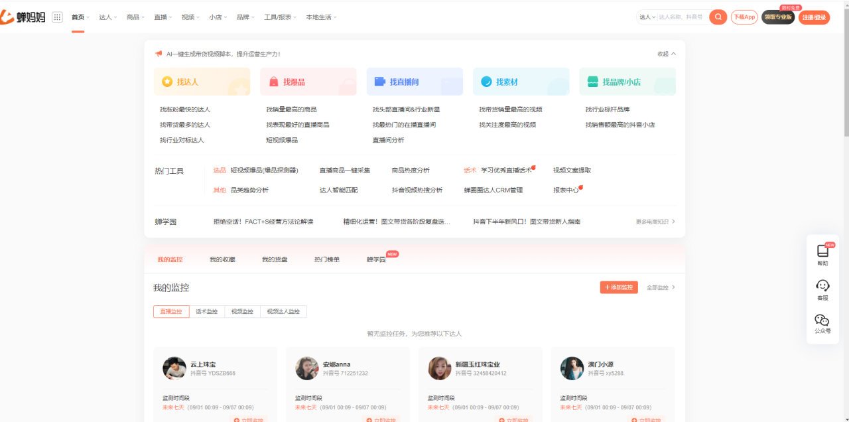
Task: Open search type 达人 selector
Action: [647, 17]
